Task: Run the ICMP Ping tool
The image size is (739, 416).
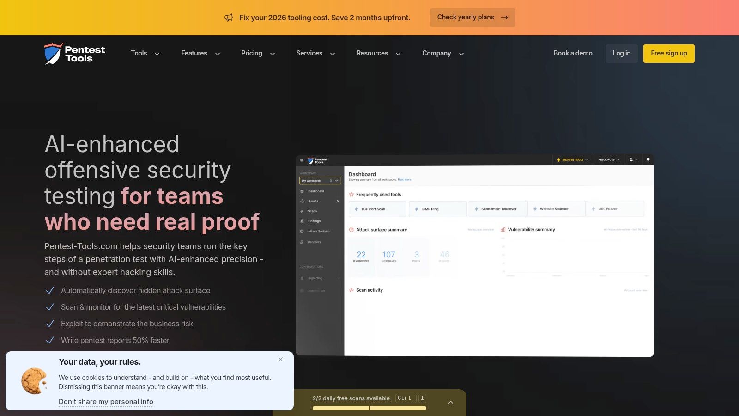Action: click(x=437, y=209)
